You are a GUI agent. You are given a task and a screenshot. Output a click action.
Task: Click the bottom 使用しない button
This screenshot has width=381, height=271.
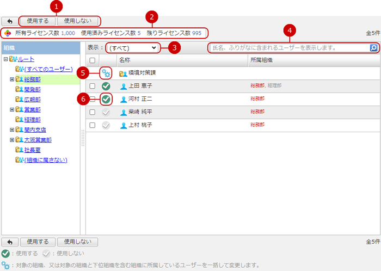pos(77,242)
